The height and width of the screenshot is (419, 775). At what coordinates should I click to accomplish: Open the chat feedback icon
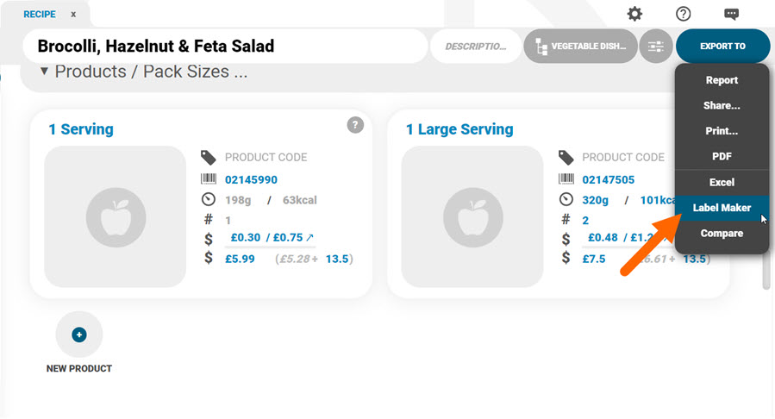[x=732, y=14]
